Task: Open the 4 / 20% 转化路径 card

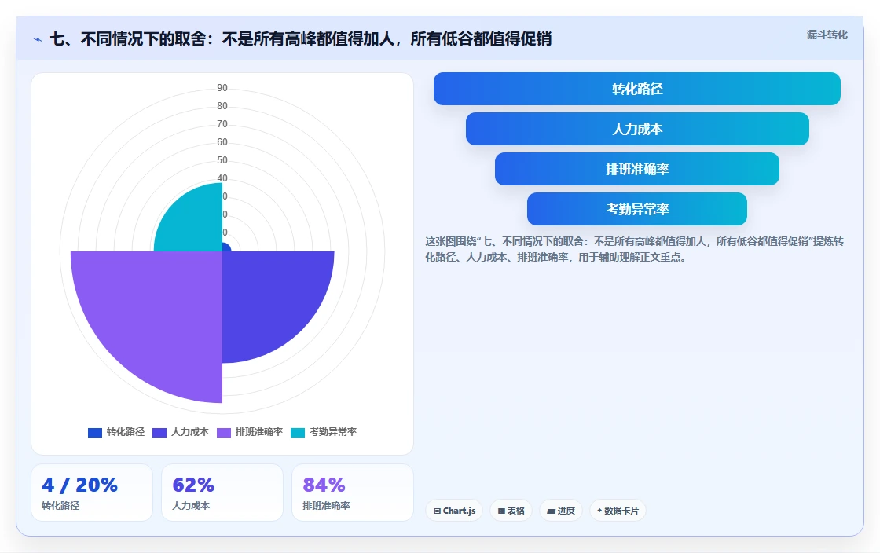Action: [92, 493]
